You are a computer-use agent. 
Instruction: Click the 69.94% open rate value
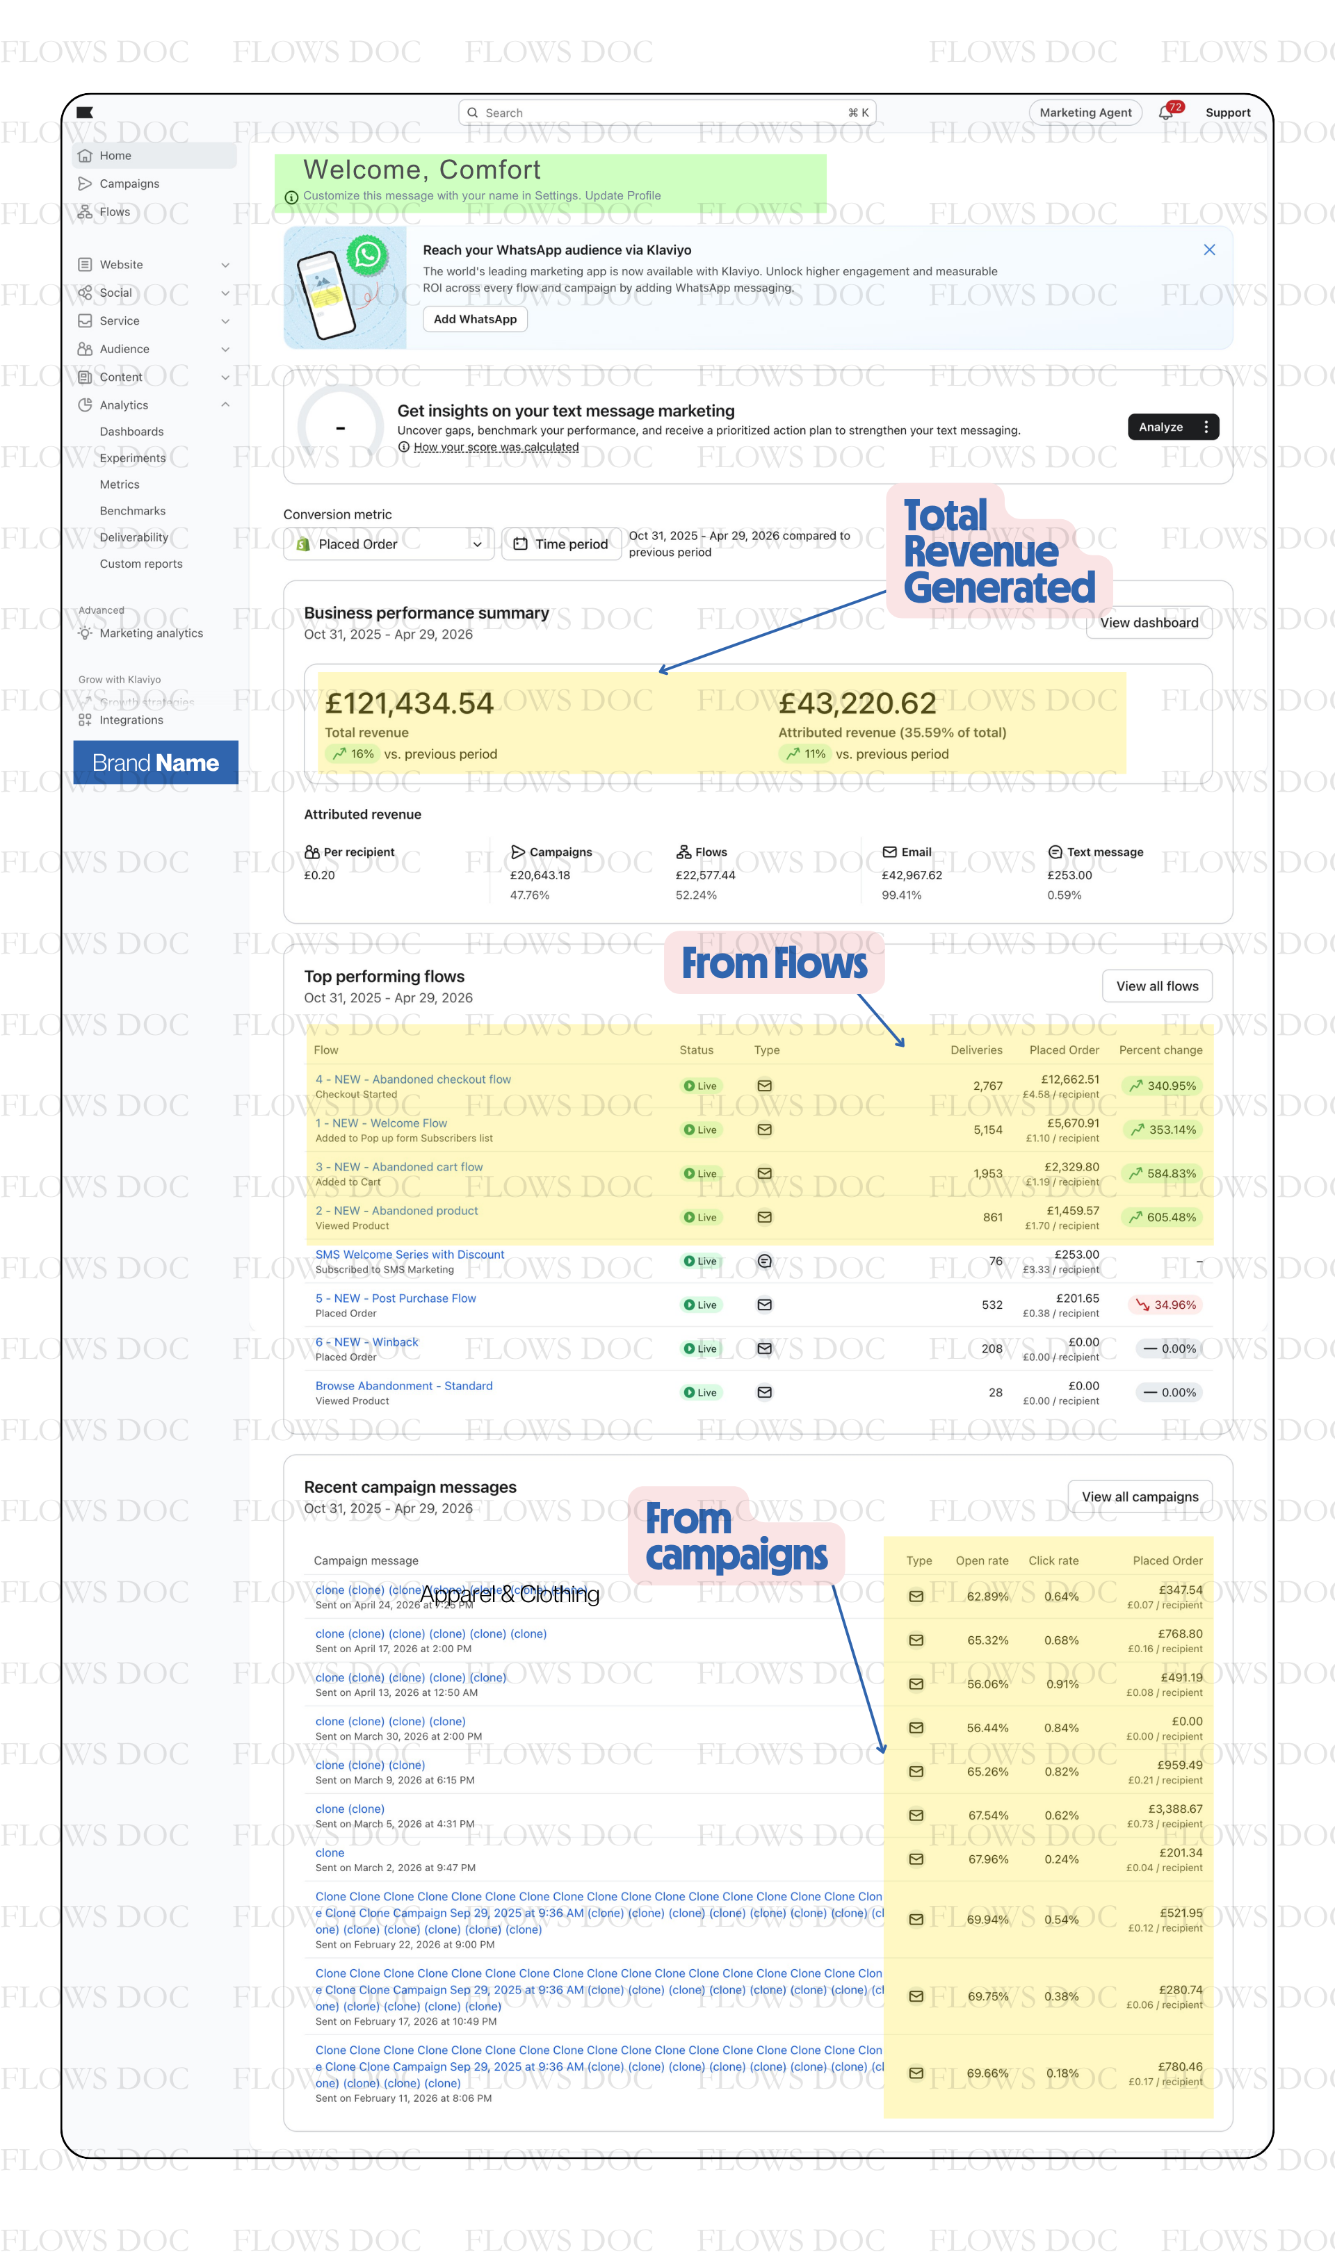[988, 1920]
